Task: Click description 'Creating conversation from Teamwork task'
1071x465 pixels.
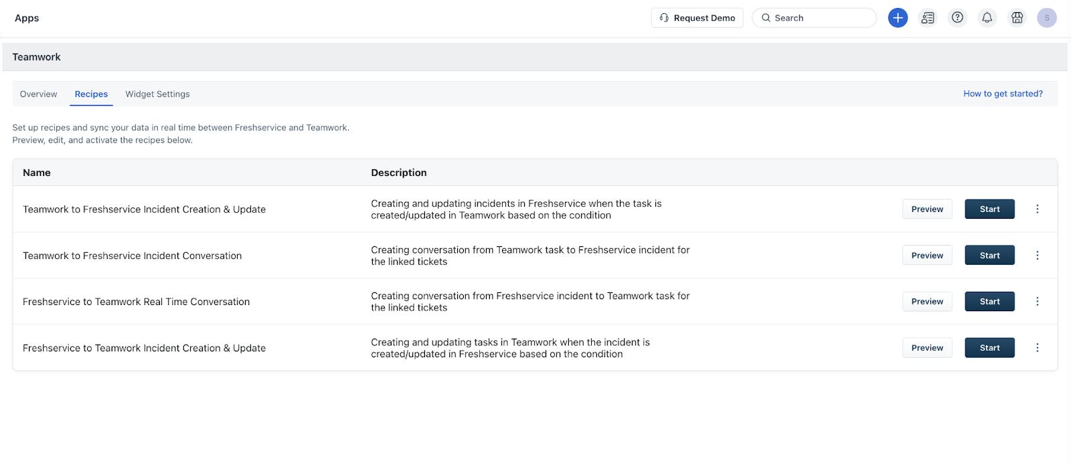Action: pos(530,256)
